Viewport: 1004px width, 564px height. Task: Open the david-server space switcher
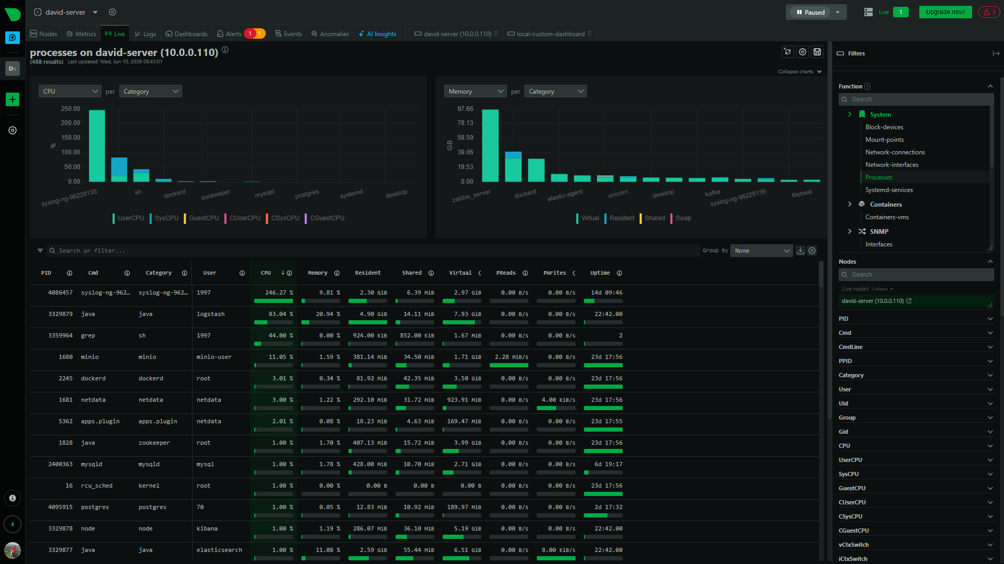click(66, 12)
